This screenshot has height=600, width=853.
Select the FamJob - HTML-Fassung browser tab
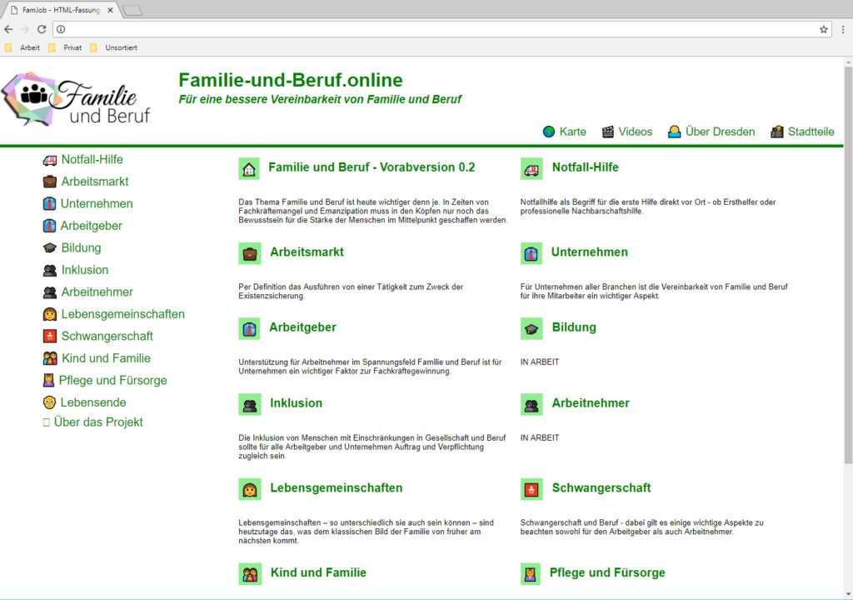(58, 10)
